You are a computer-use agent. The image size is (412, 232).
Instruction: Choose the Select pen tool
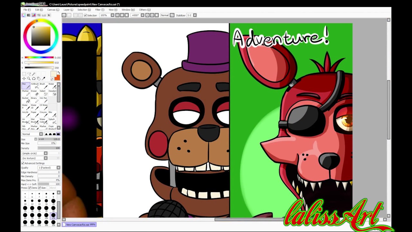point(43,93)
